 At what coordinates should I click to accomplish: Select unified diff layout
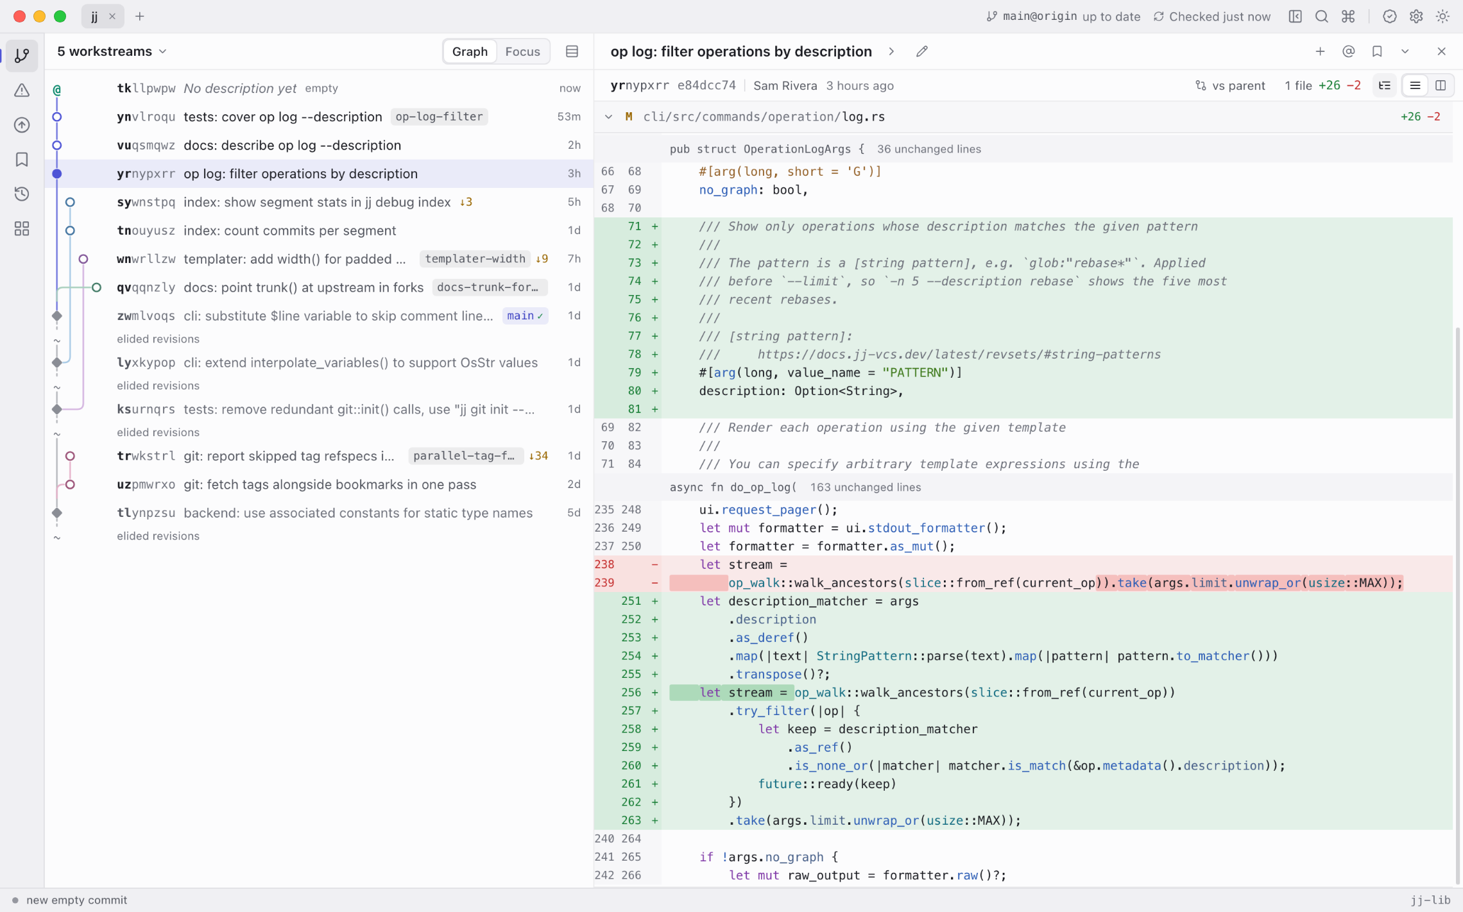(1415, 86)
